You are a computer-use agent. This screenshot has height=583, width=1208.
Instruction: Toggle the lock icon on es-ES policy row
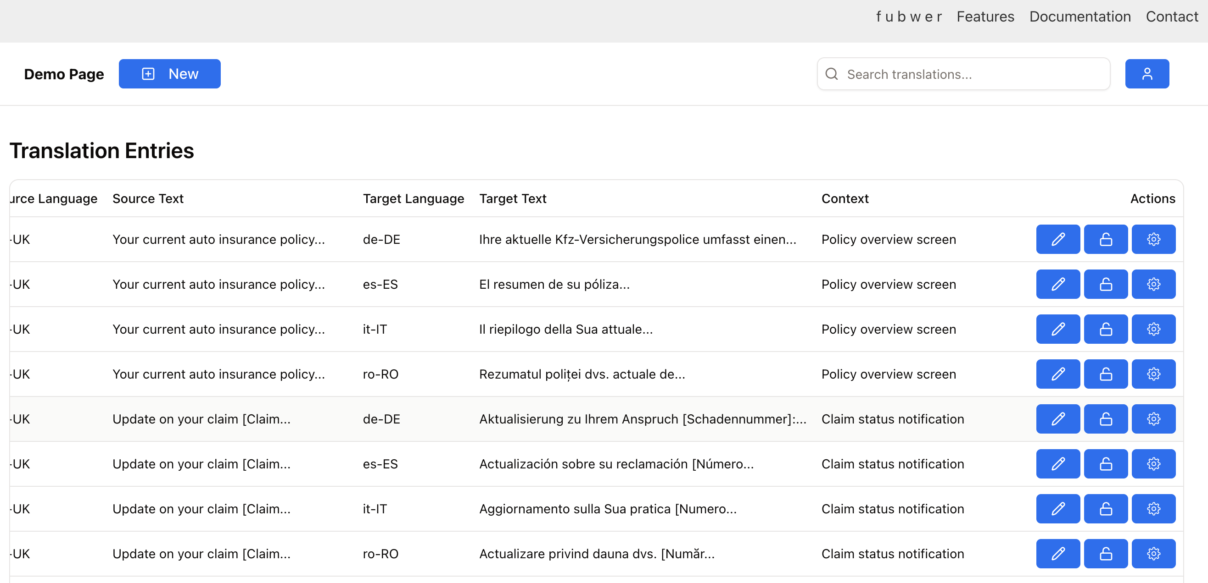tap(1105, 284)
